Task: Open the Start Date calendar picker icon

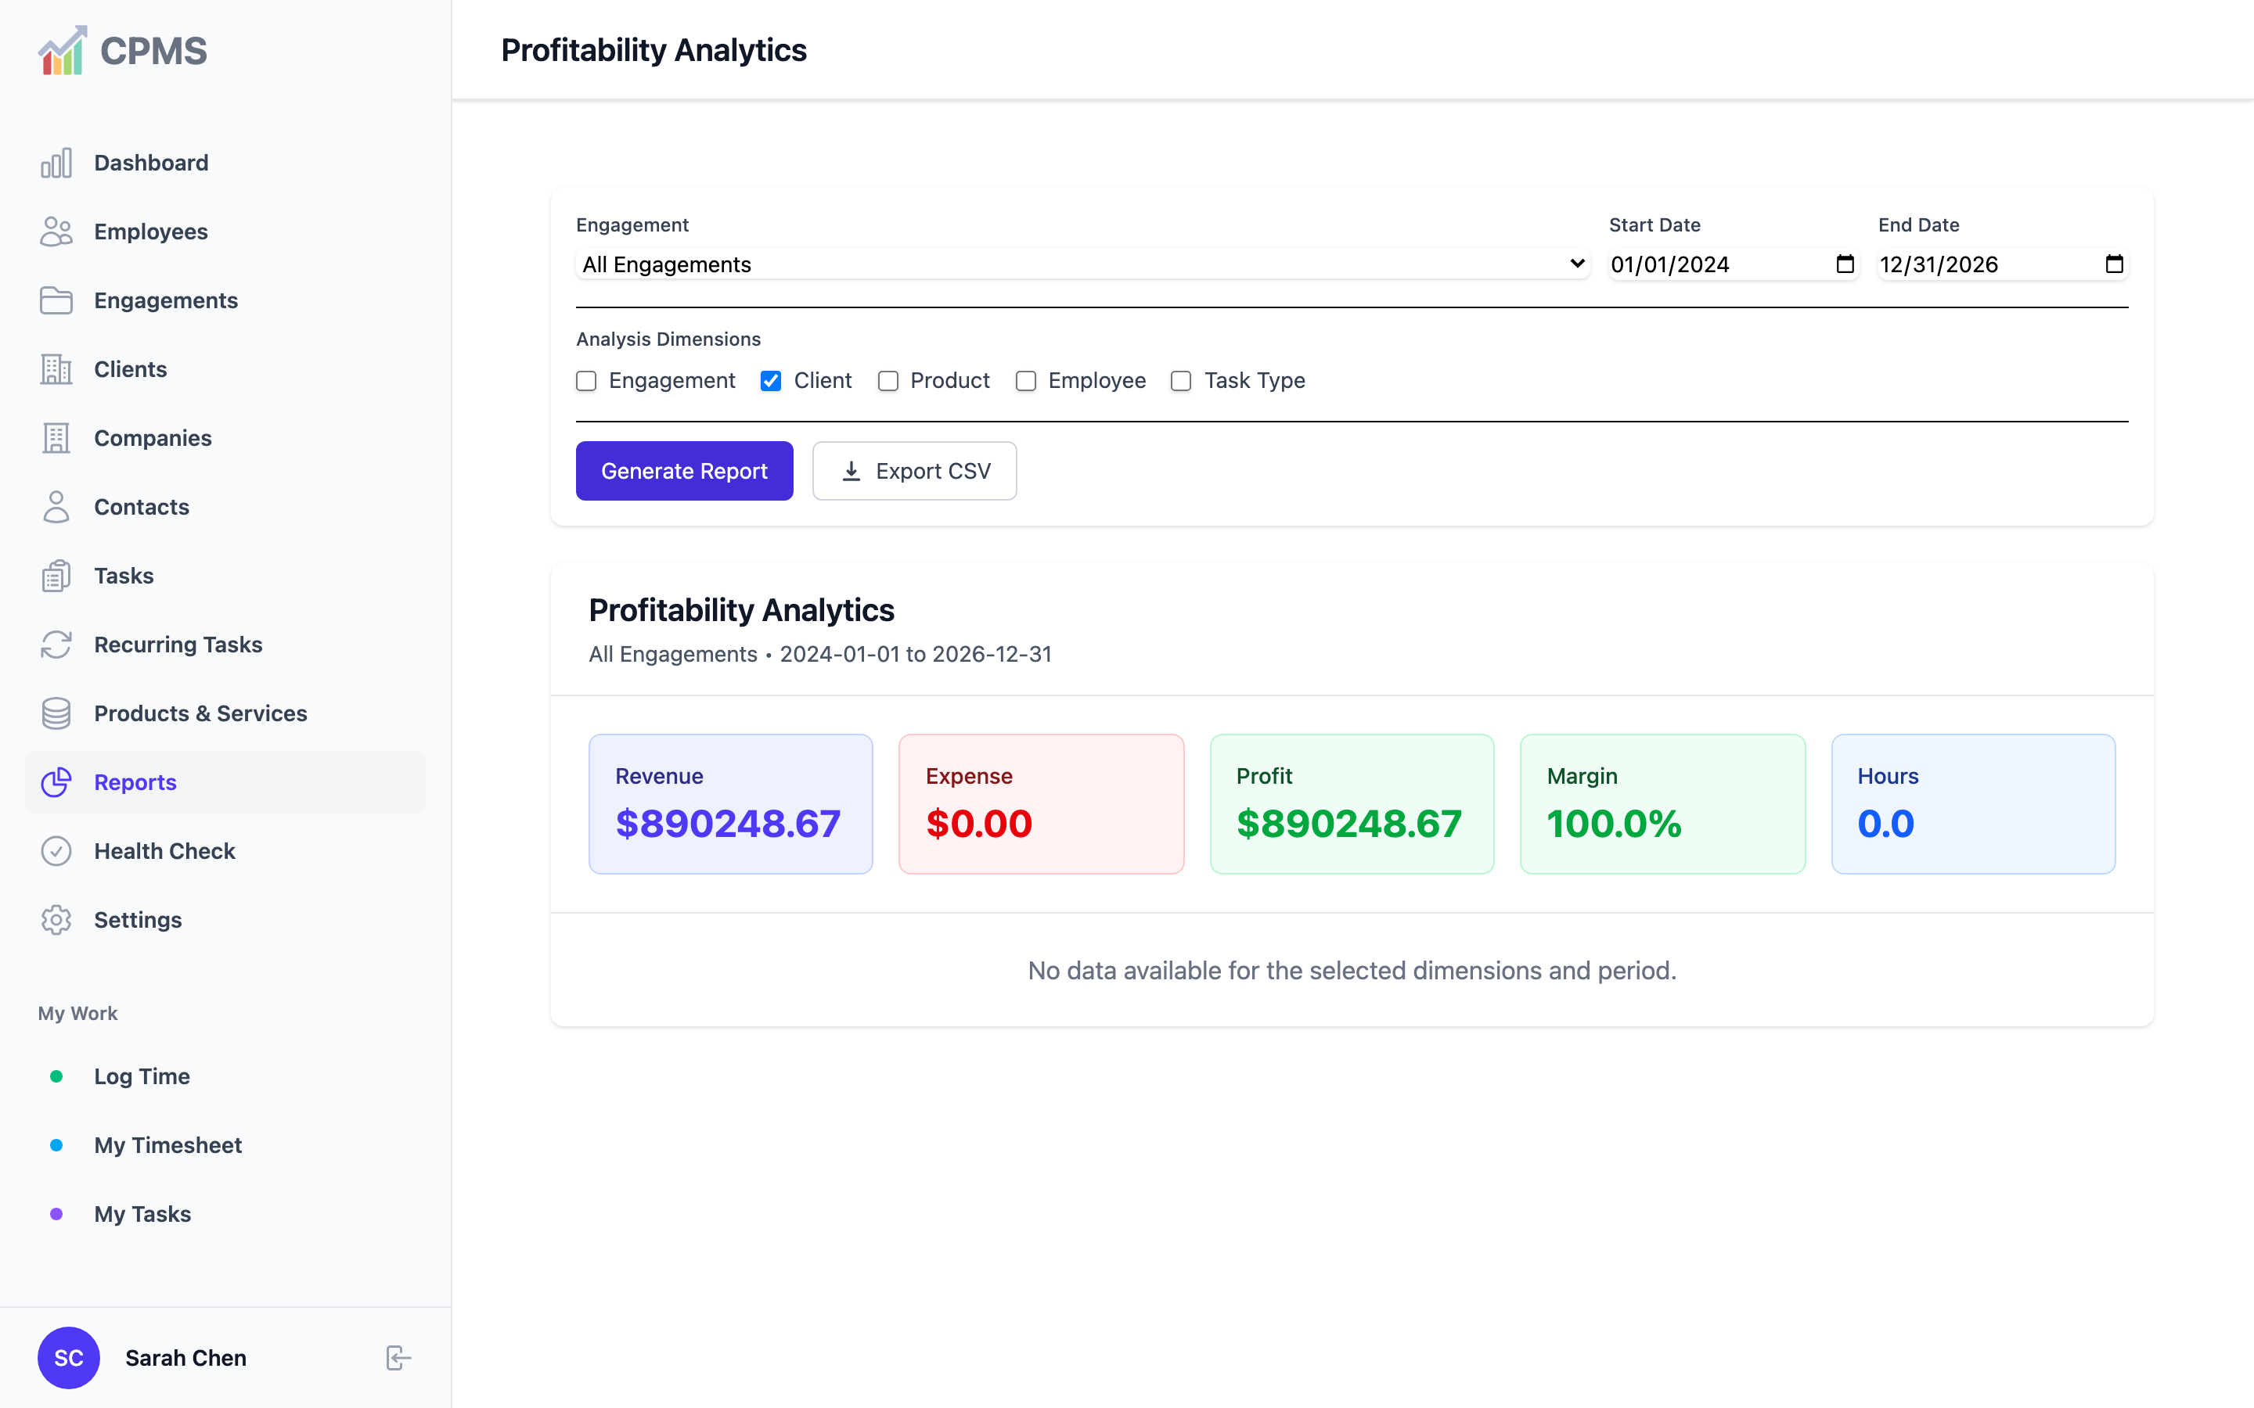Action: [1844, 264]
